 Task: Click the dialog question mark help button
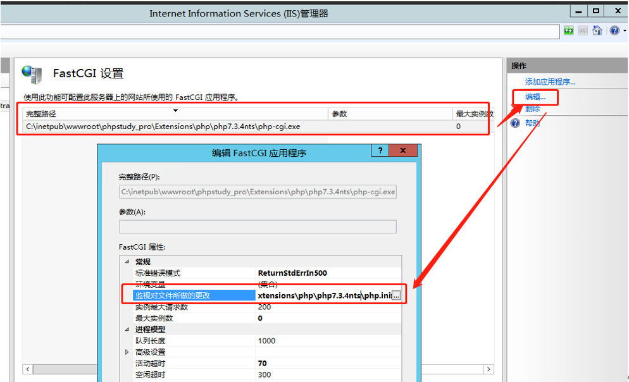click(x=380, y=151)
